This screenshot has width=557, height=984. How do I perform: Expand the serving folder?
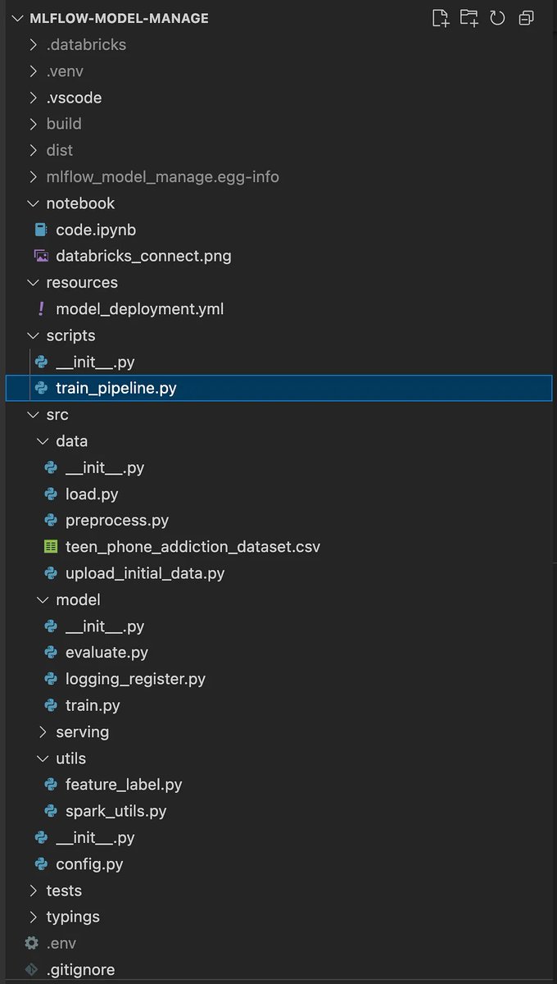43,731
